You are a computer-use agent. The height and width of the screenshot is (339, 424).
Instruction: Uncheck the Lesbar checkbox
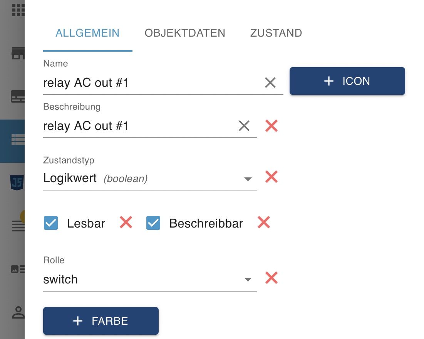click(x=51, y=223)
